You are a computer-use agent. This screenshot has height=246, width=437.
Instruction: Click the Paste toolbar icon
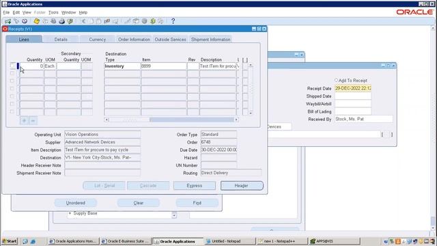coord(99,21)
